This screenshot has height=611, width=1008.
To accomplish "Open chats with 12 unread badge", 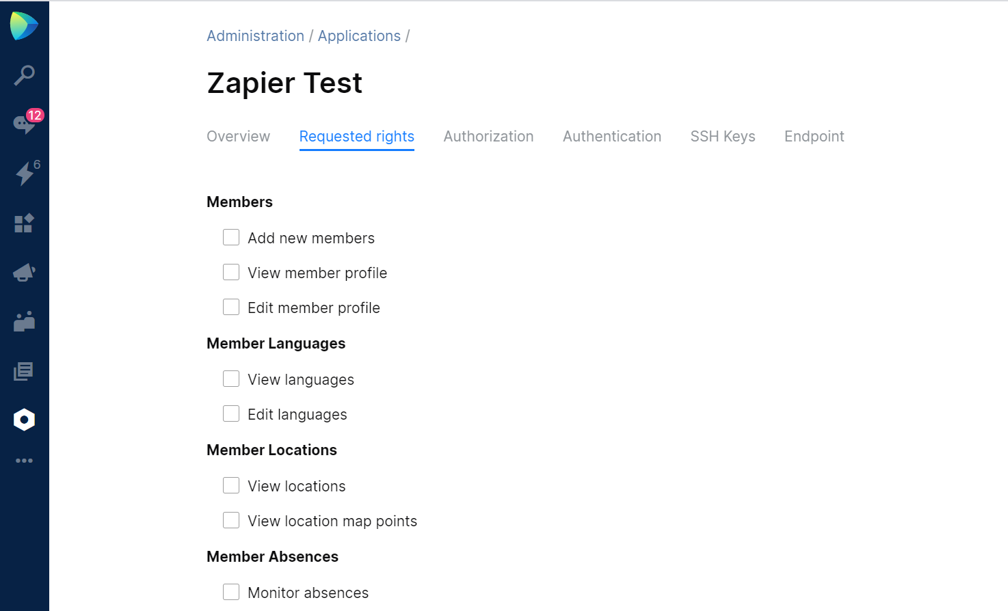I will point(24,124).
